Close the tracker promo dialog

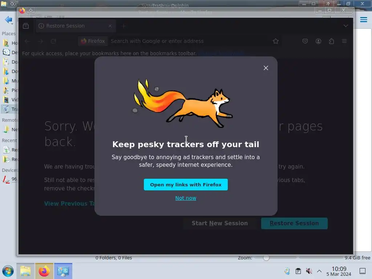[x=266, y=68]
